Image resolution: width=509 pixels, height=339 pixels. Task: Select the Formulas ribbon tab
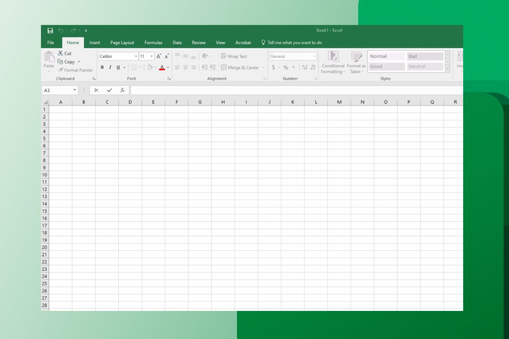(x=153, y=42)
